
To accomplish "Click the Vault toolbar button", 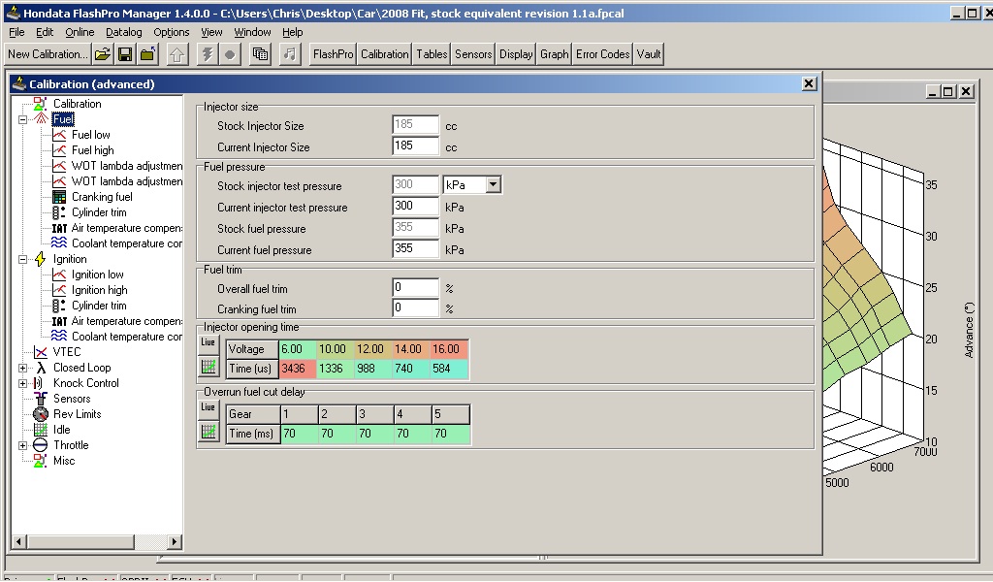I will pos(649,54).
